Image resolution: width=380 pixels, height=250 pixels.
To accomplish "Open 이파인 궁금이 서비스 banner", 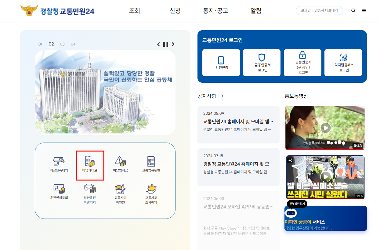I will [x=326, y=218].
